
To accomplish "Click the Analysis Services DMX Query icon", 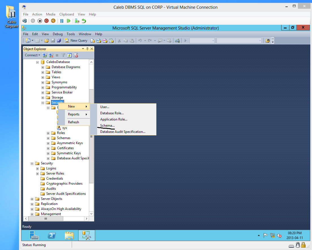I will tap(105, 41).
